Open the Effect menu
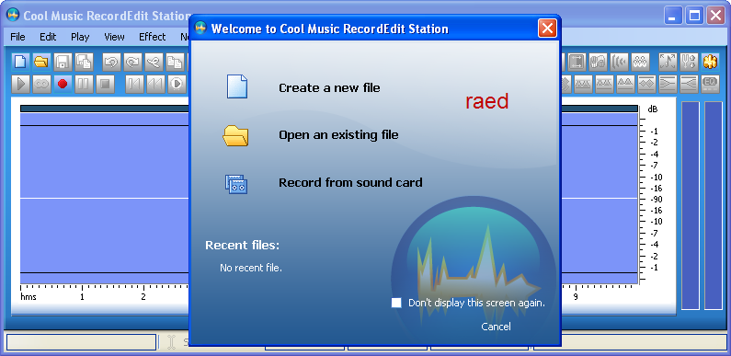Screen dimensions: 731x356 tap(152, 37)
